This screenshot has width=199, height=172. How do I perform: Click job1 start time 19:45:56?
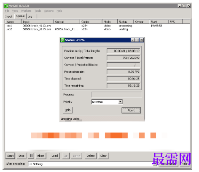156,26
